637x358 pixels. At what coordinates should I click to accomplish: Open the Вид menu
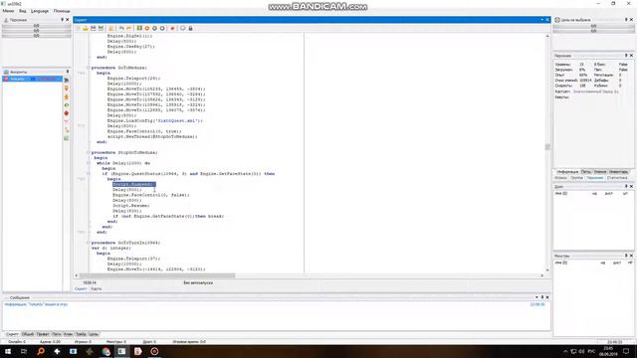[22, 11]
